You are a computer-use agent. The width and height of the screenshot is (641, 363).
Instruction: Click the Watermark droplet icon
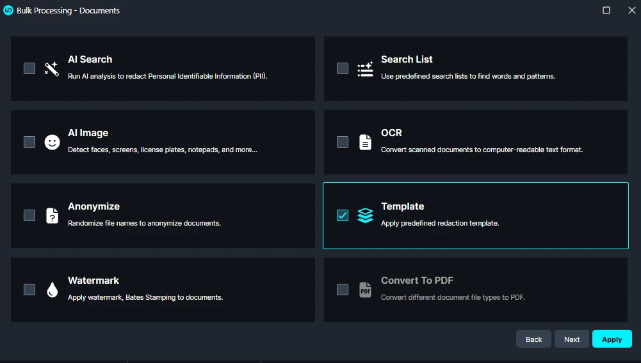tap(52, 290)
